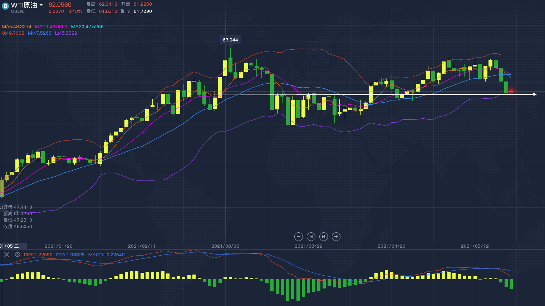Click the MA20 moving average label

(87, 27)
